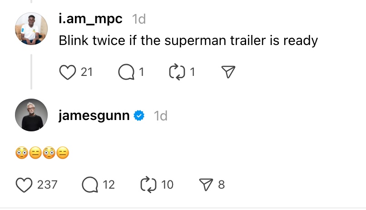Open replies on the i.am_mpc post
The image size is (366, 210).
tap(125, 72)
